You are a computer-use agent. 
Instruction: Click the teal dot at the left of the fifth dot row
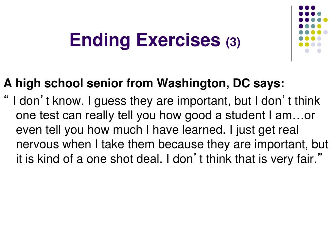pos(301,32)
